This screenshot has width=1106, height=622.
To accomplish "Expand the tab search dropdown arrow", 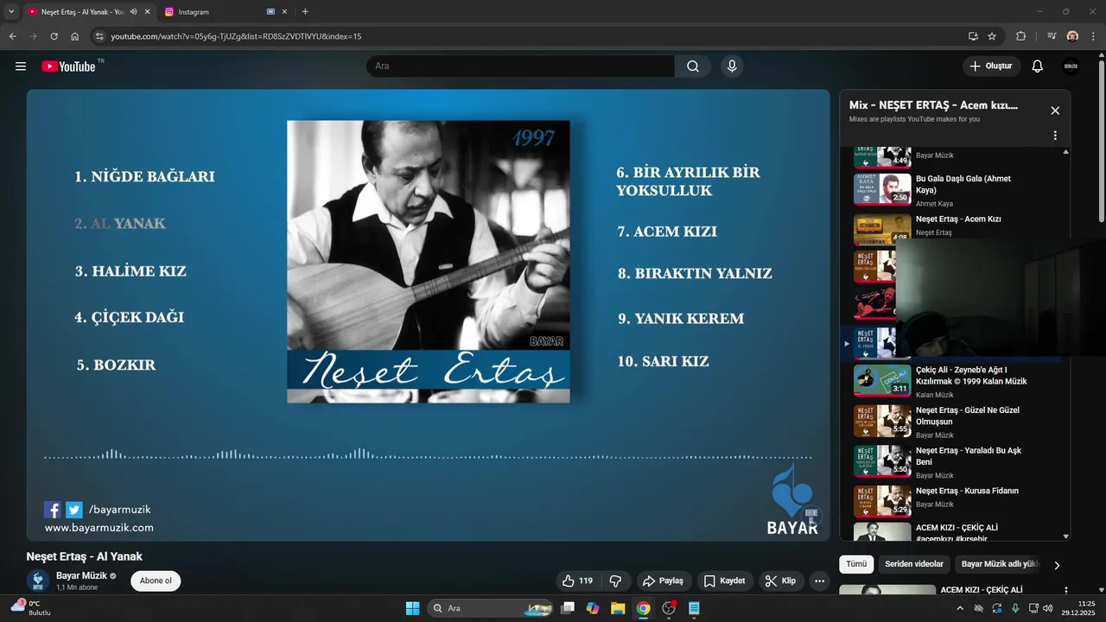I will tap(11, 12).
